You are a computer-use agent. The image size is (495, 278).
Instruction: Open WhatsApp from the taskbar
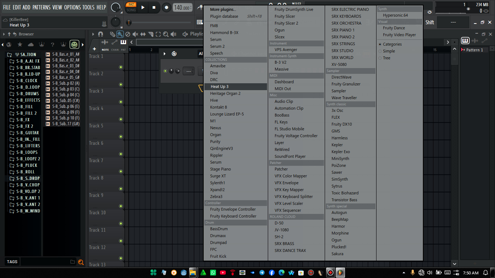(x=213, y=273)
